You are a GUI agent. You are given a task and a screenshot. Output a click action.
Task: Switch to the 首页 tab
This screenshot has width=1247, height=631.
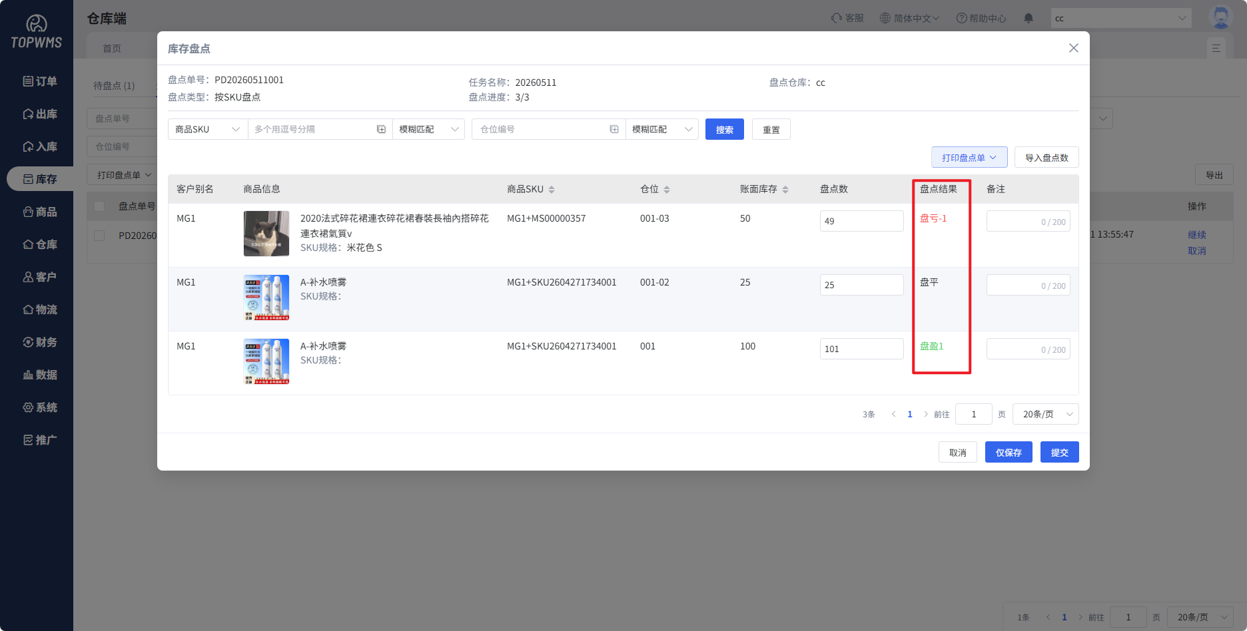coord(112,49)
